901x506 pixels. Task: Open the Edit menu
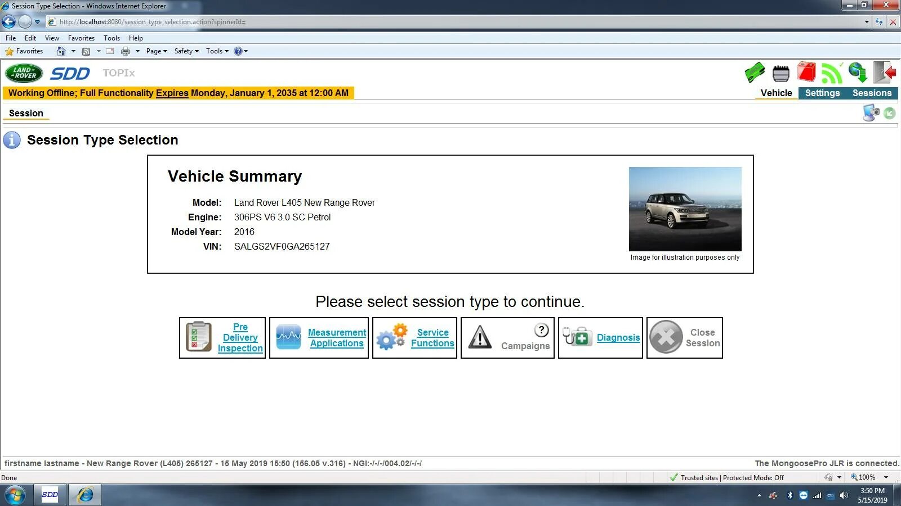coord(30,38)
